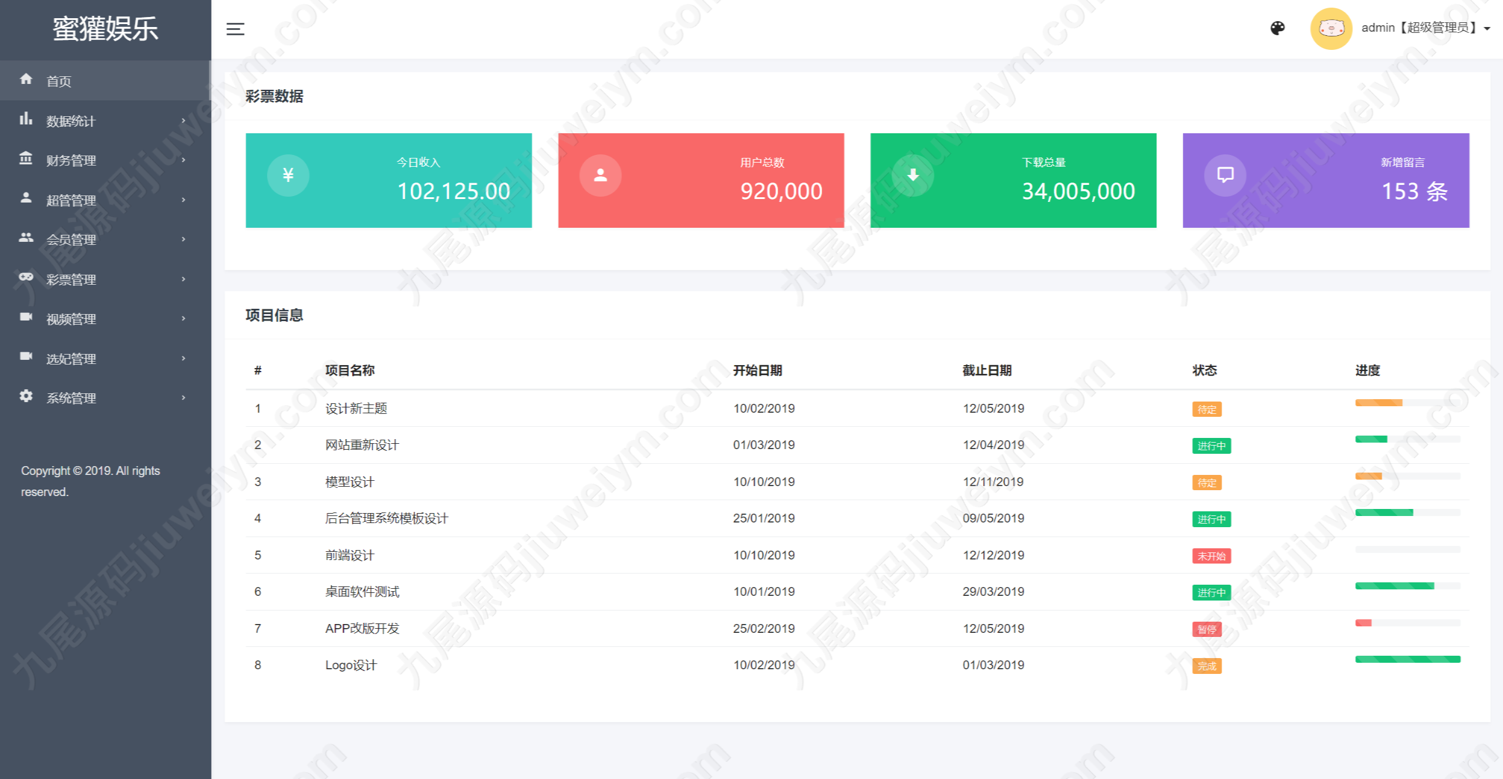Image resolution: width=1503 pixels, height=779 pixels.
Task: Click the user icon on total users card
Action: pyautogui.click(x=600, y=175)
